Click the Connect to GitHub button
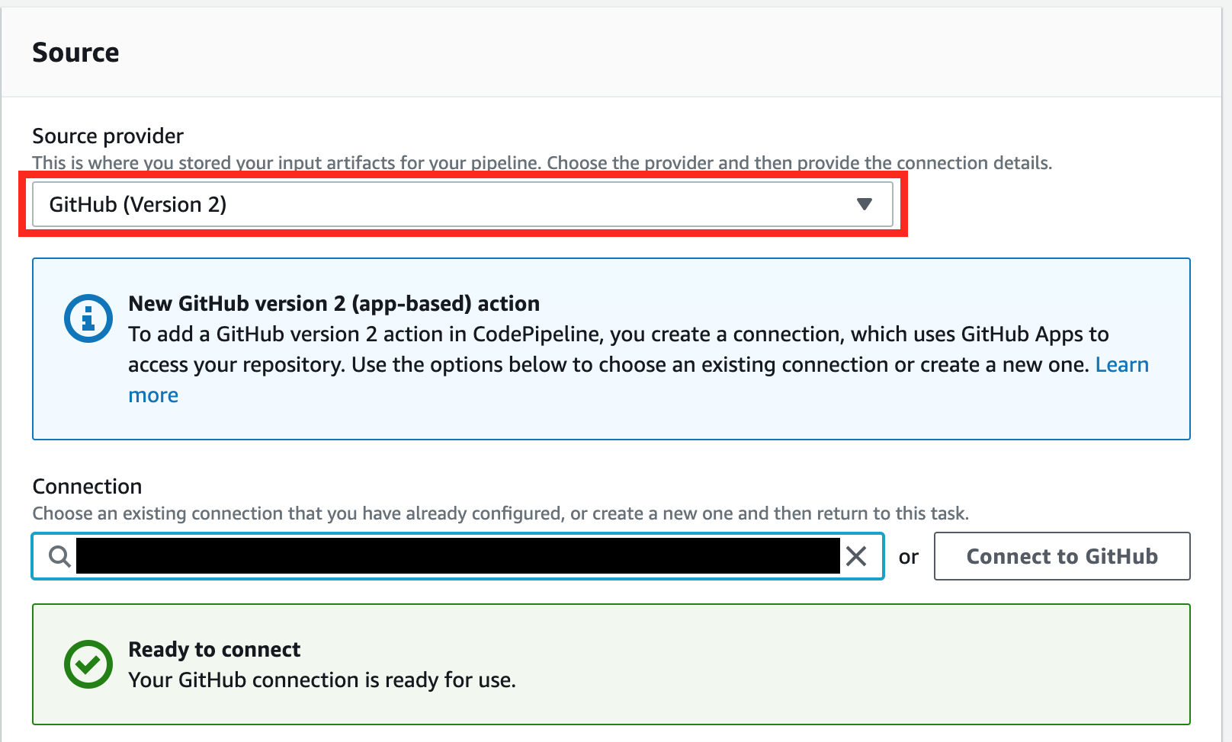Viewport: 1232px width, 742px height. pos(1062,556)
